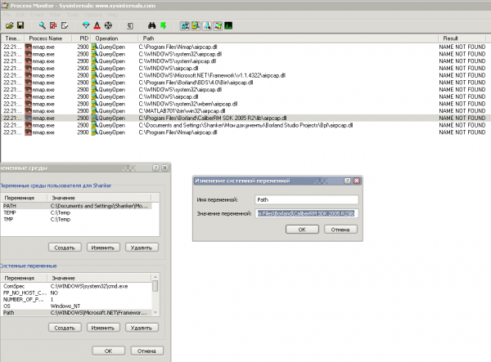Click the help button of the environment variables dialog
491x362 pixels.
[x=156, y=168]
